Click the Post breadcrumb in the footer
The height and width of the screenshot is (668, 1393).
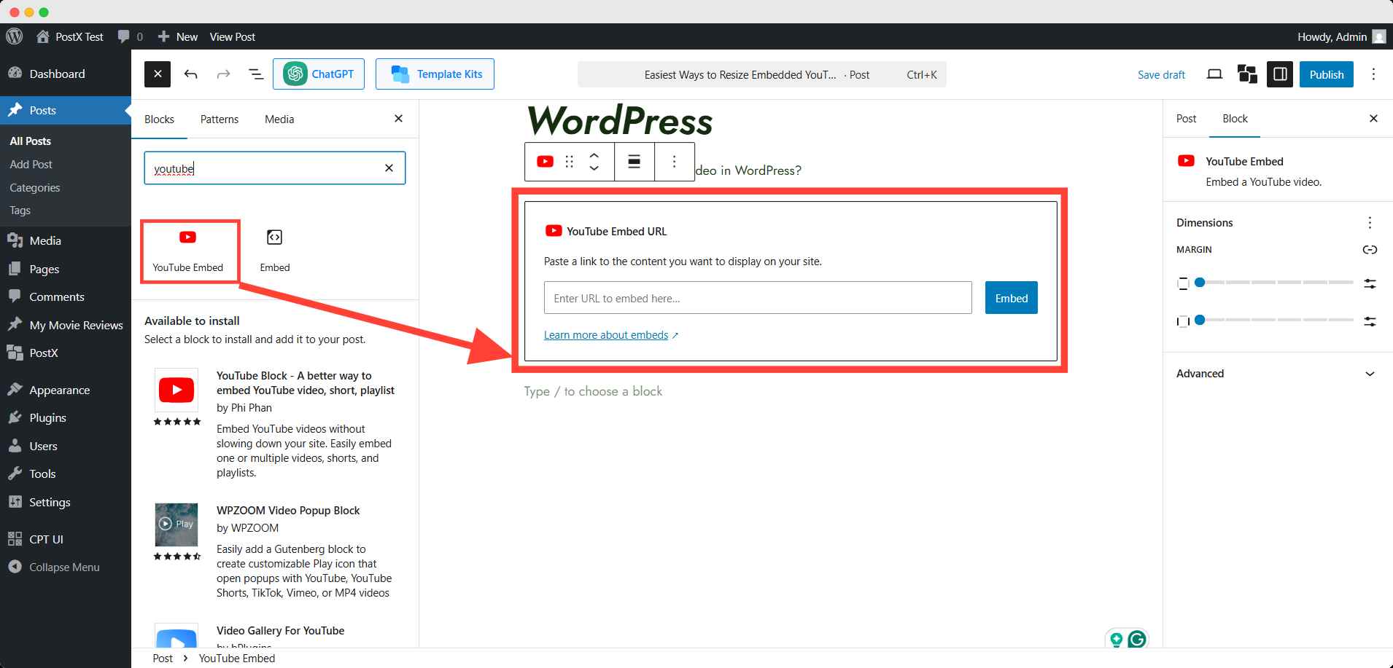(x=163, y=658)
